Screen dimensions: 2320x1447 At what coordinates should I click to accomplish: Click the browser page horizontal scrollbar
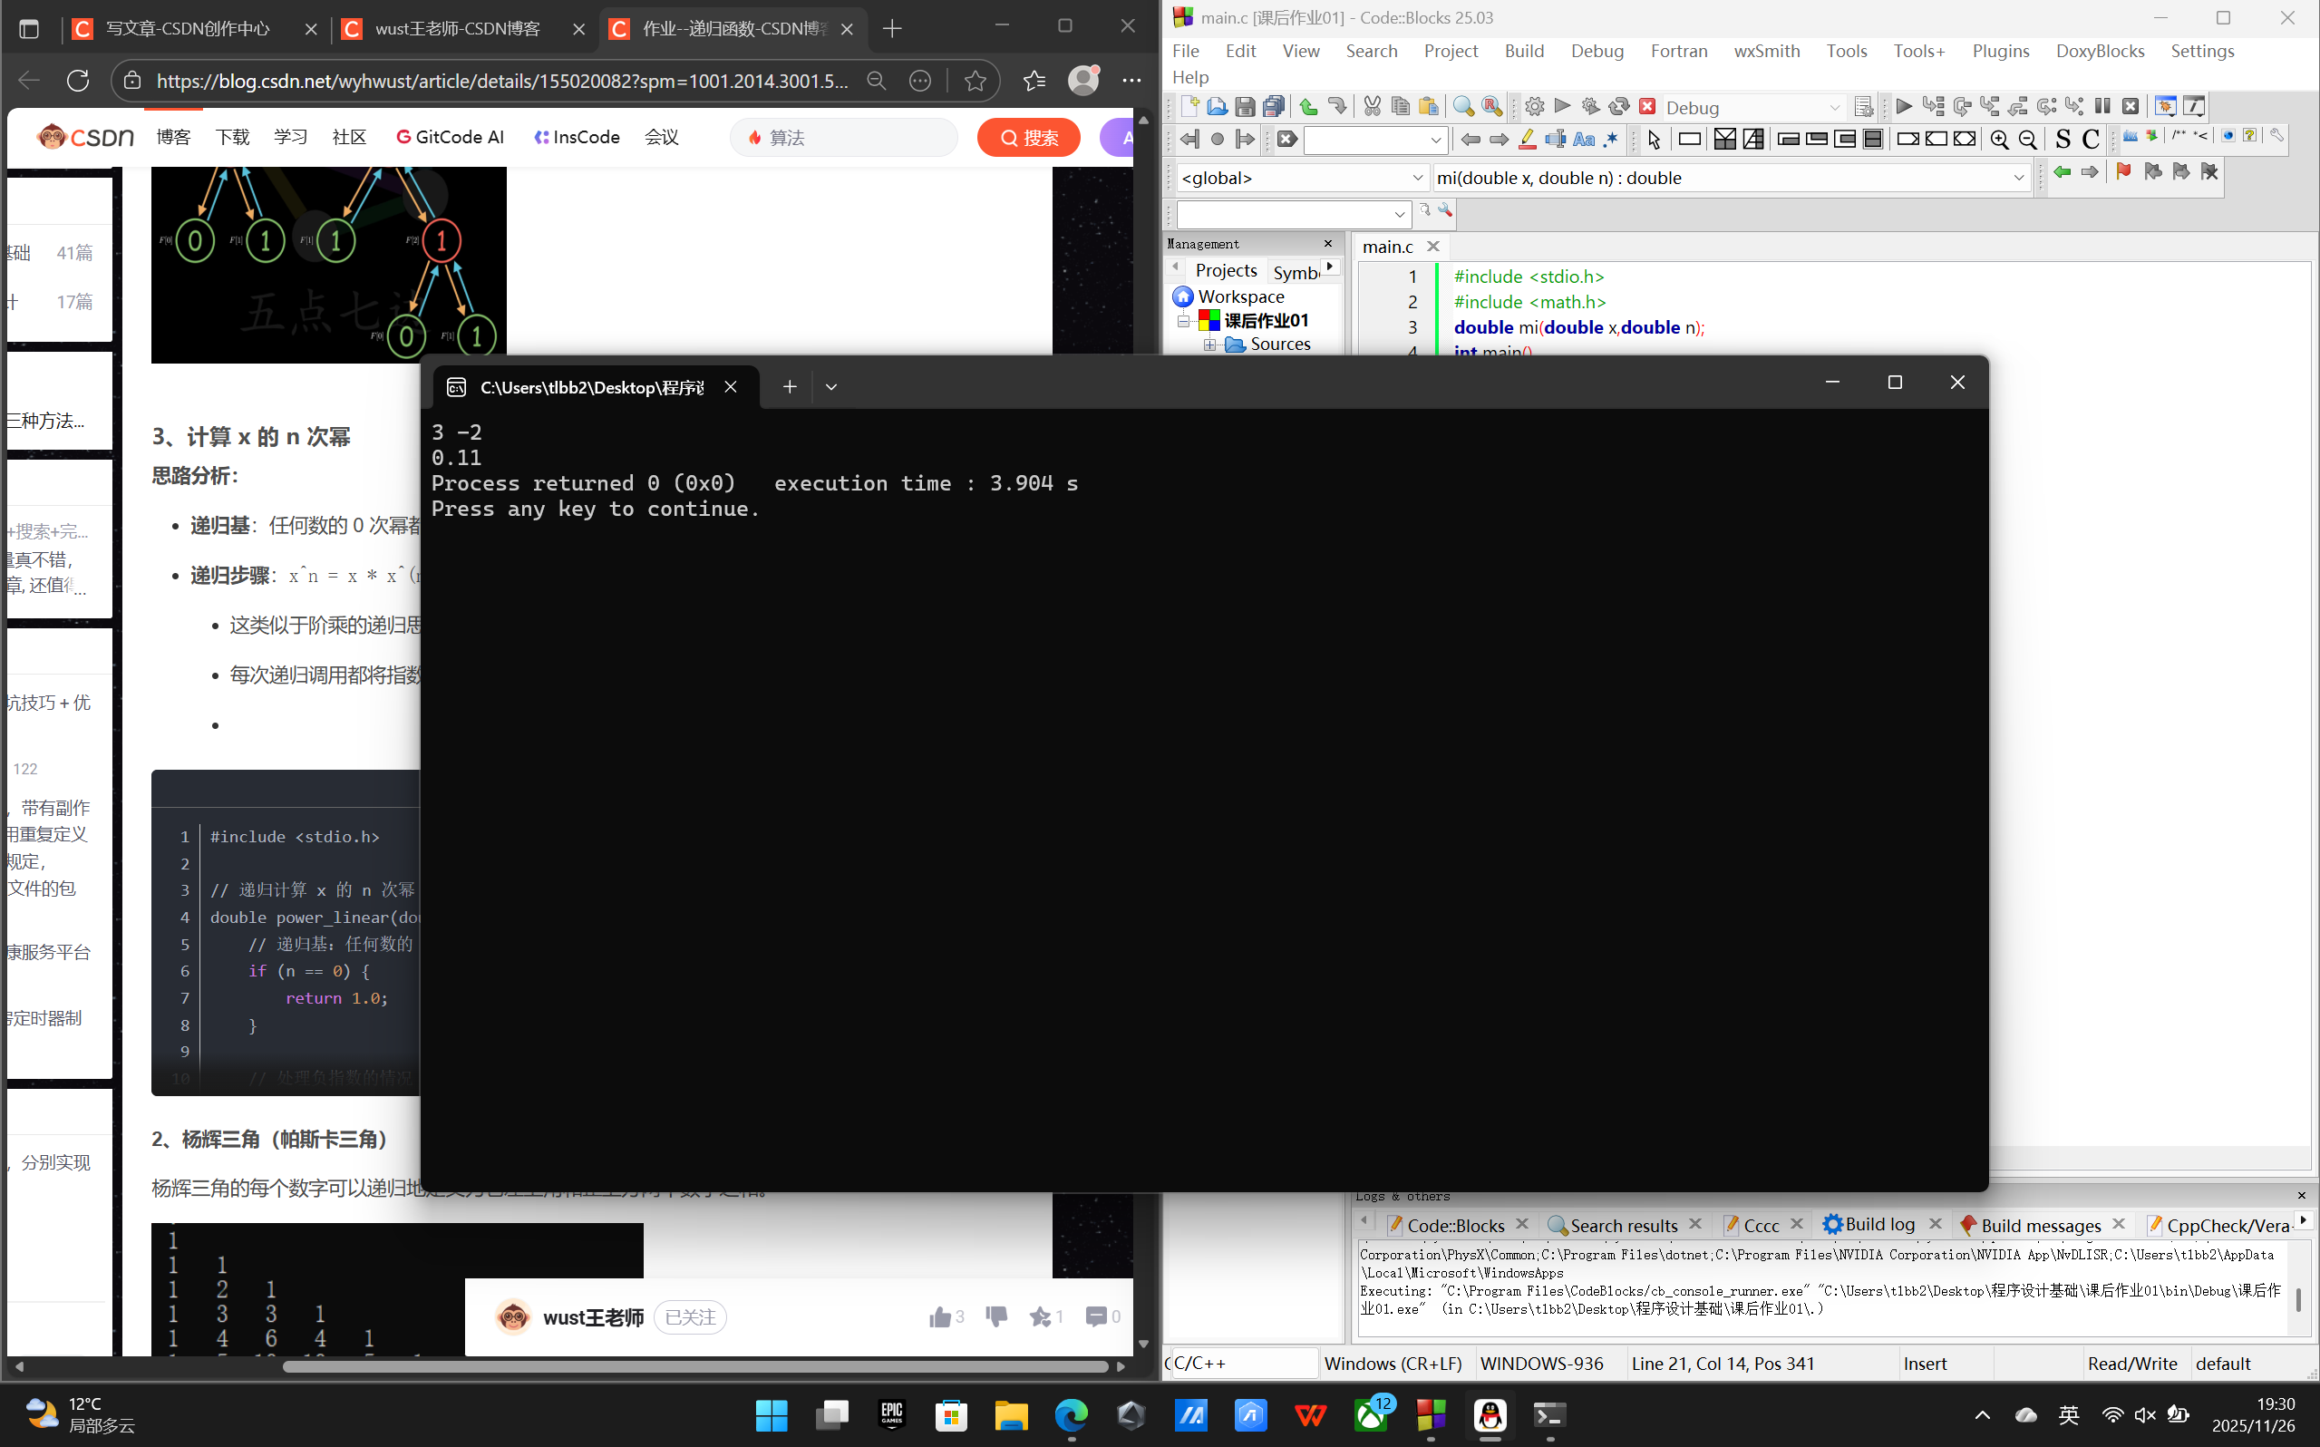click(694, 1366)
